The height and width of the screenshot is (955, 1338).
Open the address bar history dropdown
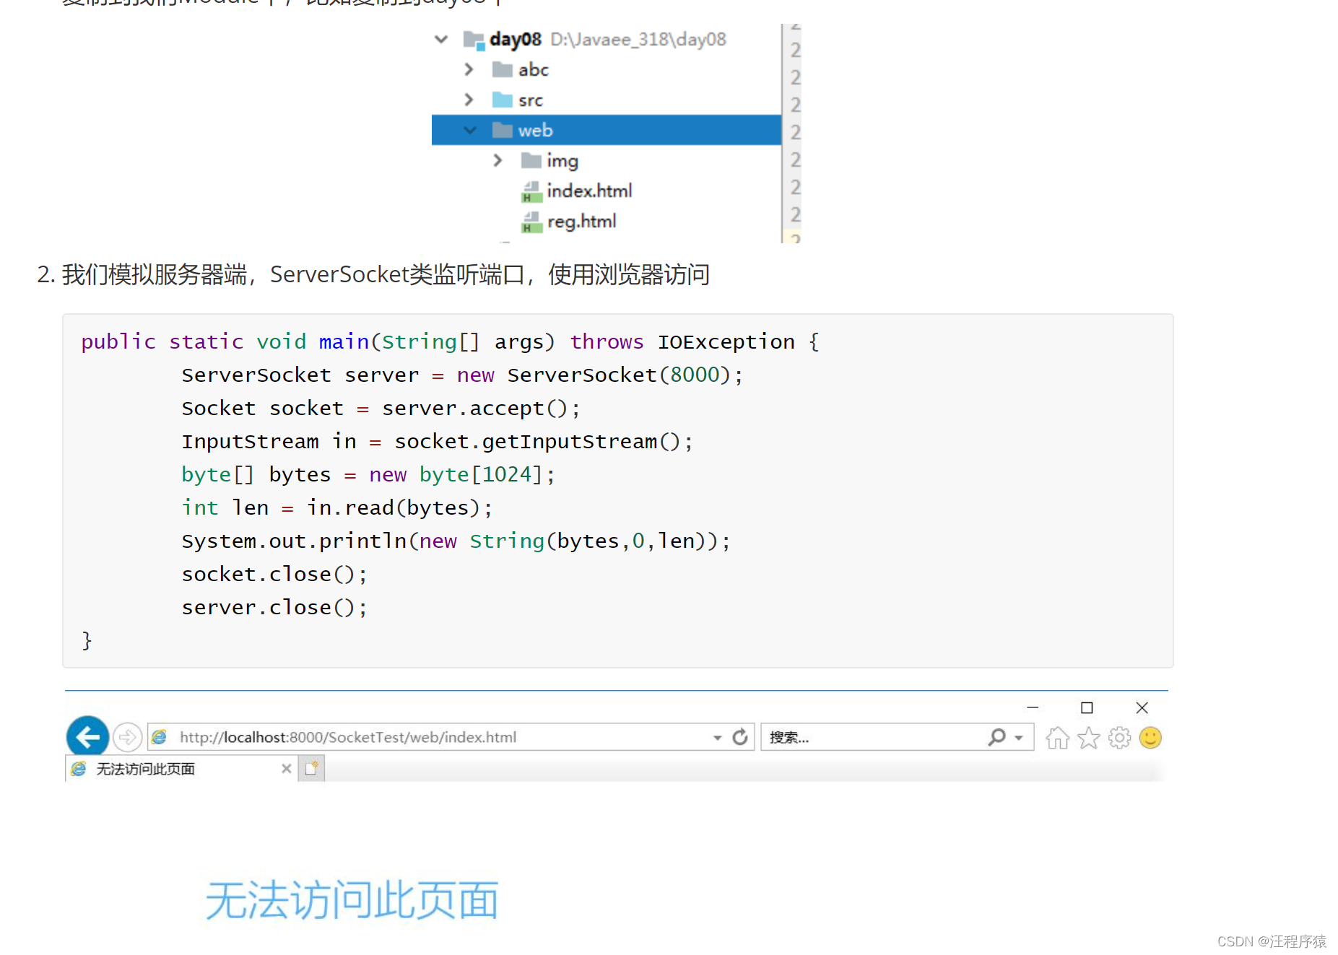click(717, 738)
